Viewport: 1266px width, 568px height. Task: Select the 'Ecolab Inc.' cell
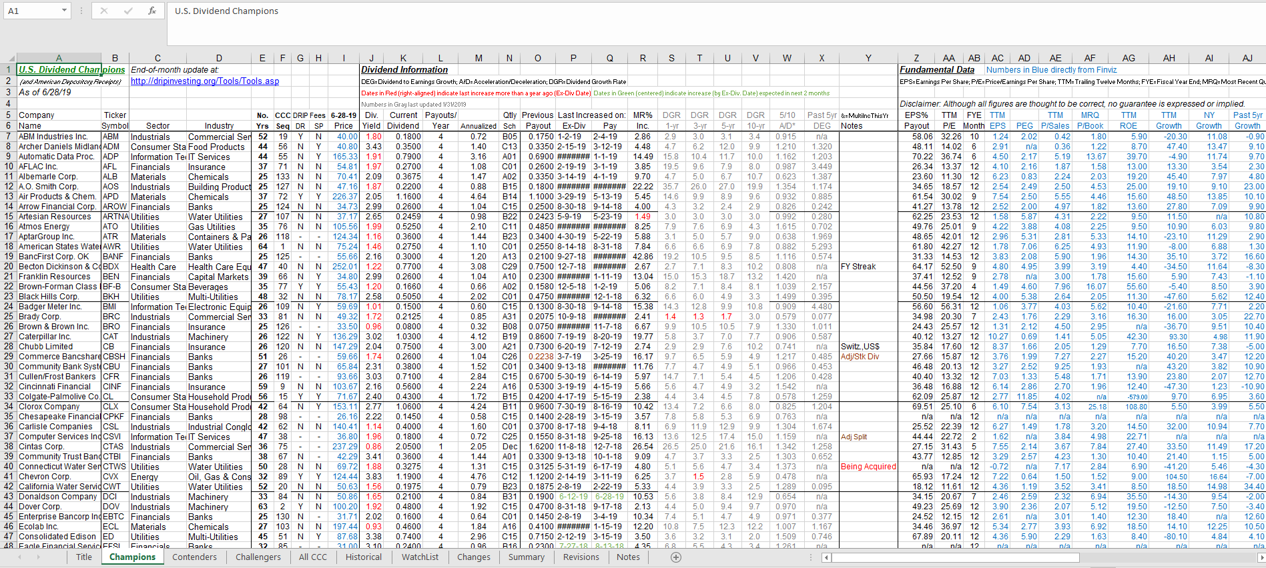pyautogui.click(x=59, y=527)
